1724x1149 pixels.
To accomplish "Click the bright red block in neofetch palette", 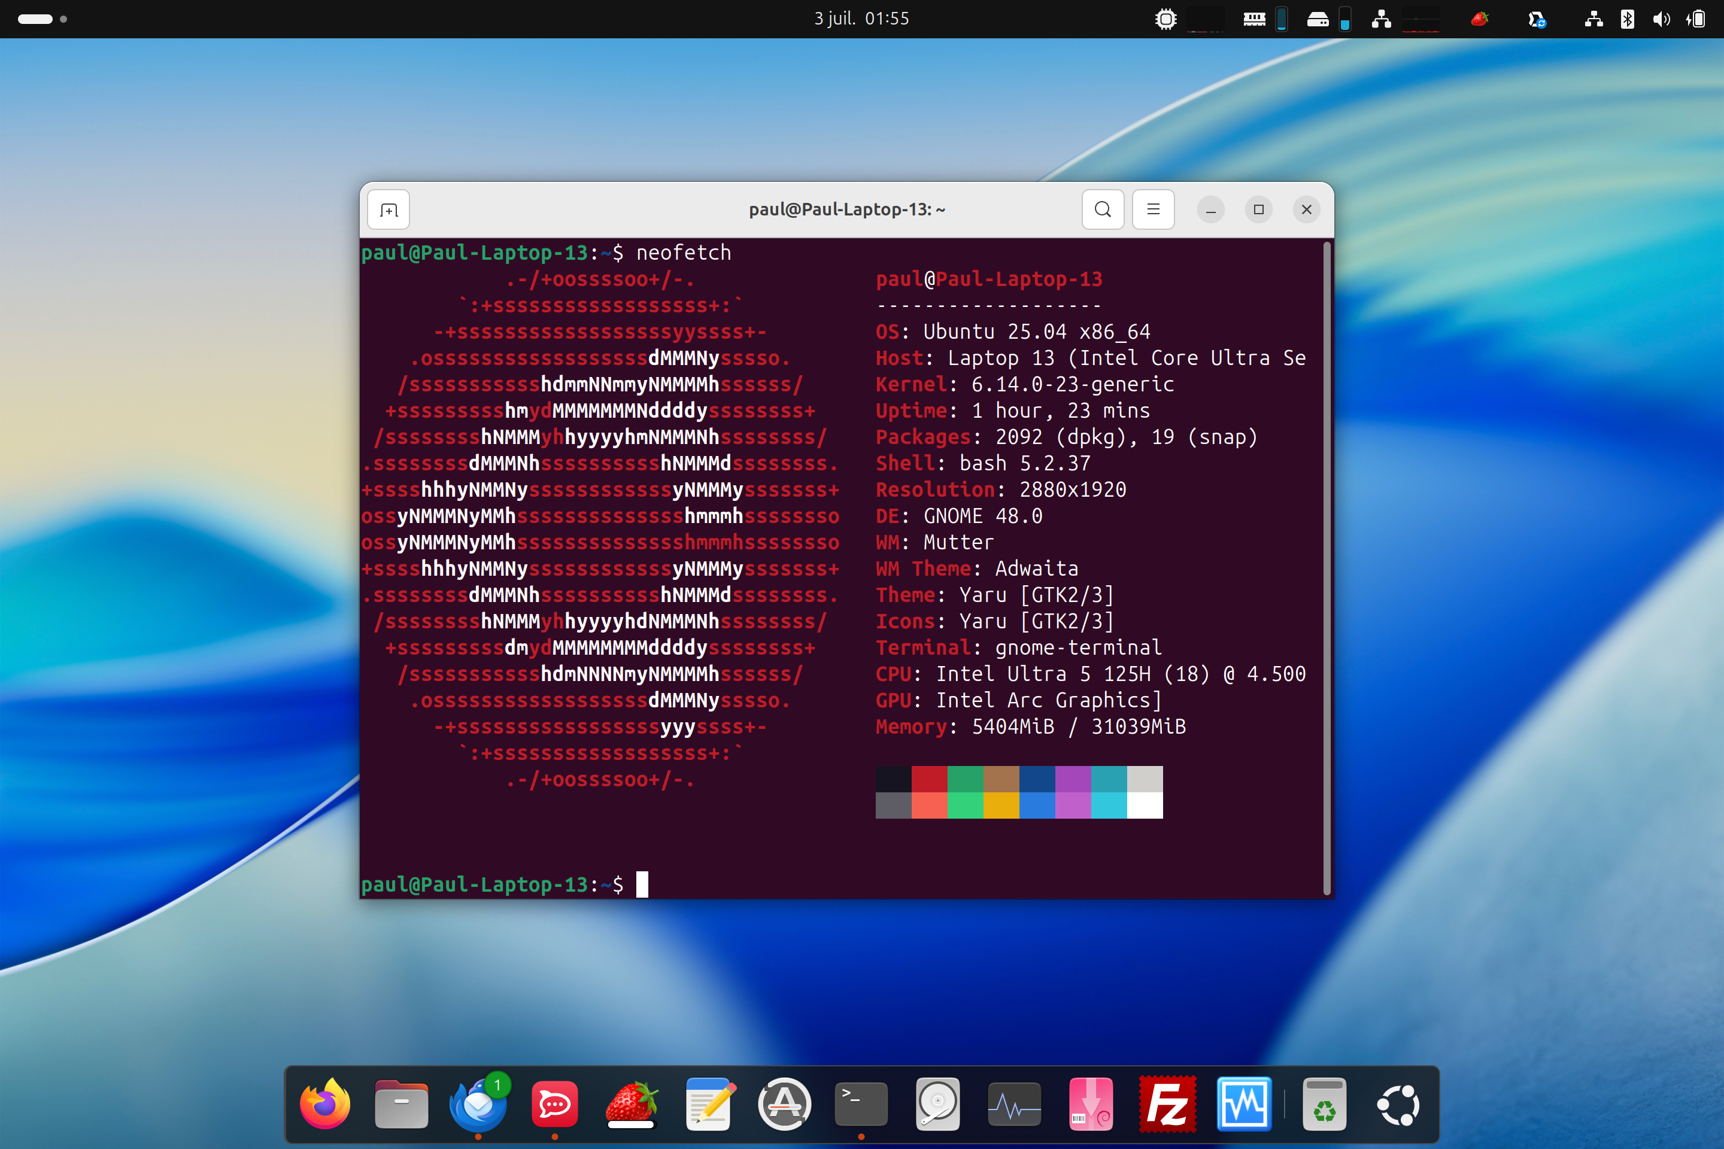I will tap(930, 805).
